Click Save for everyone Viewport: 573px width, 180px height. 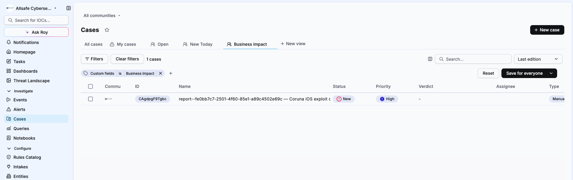[x=524, y=73]
